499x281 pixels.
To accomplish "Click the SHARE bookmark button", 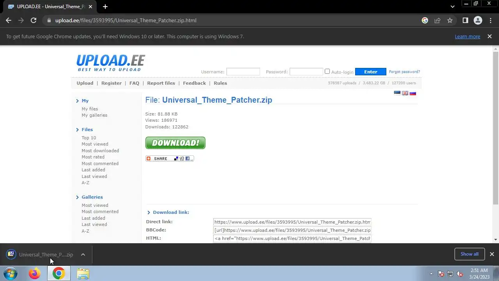I will click(170, 158).
